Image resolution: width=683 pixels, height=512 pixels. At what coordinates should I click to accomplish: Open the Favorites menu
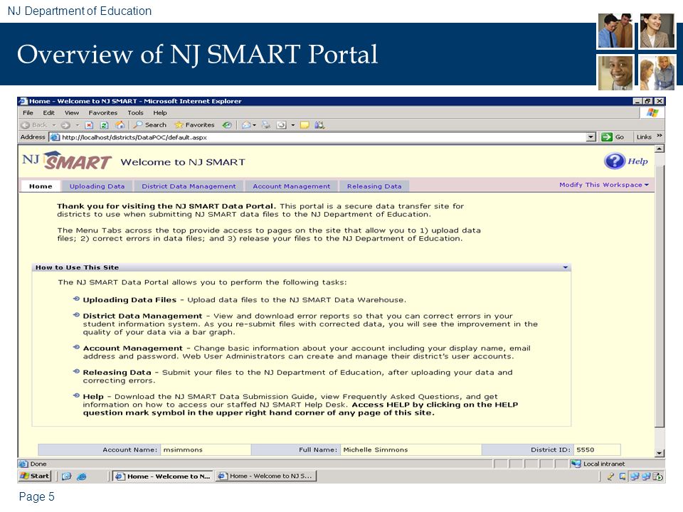point(102,113)
